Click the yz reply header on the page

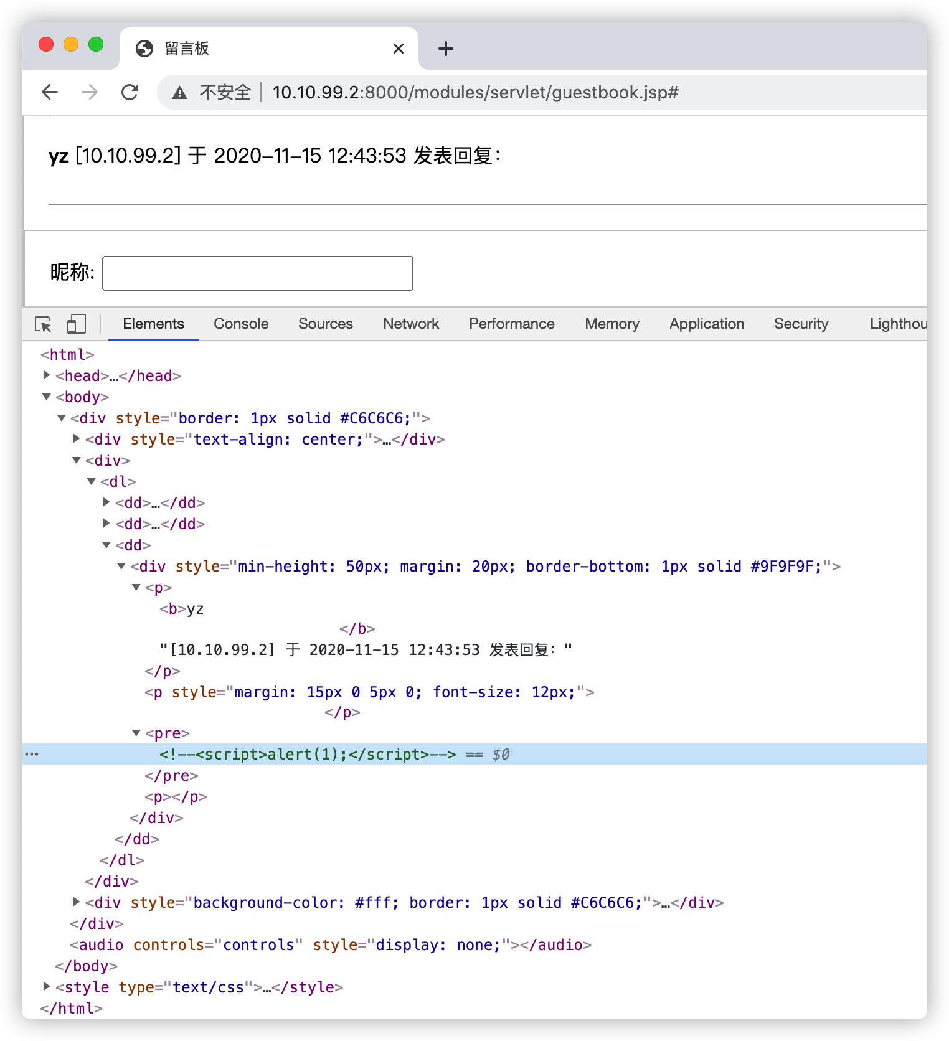pyautogui.click(x=275, y=156)
